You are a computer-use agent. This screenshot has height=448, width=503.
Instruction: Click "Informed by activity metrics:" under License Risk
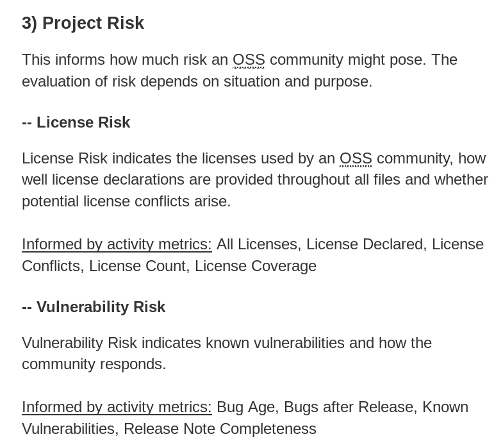click(117, 244)
